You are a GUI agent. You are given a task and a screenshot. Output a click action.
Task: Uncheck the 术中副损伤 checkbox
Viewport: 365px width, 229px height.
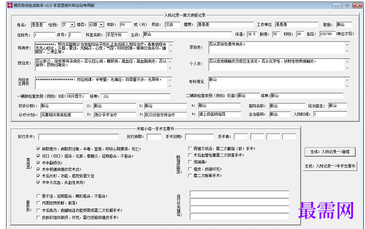pos(38,162)
